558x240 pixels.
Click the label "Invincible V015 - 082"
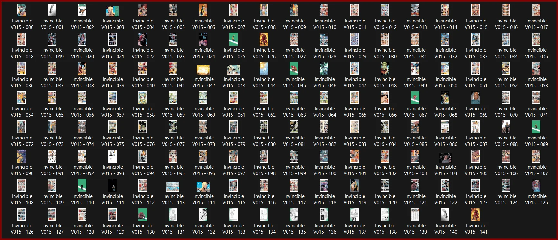[x=325, y=141]
